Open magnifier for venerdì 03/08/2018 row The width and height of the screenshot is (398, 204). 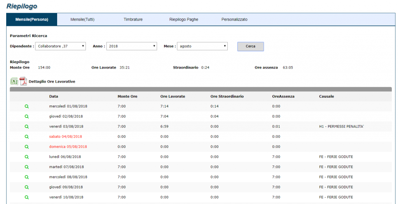point(27,126)
